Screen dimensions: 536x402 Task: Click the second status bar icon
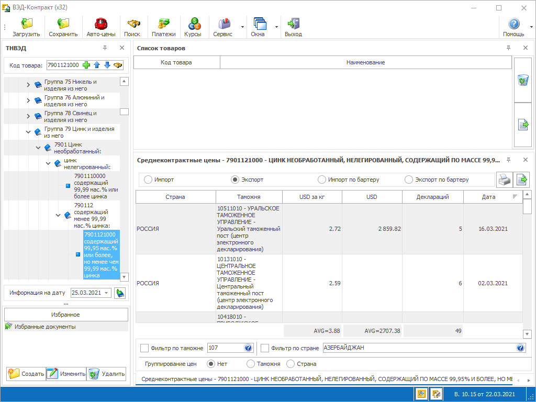(436, 394)
